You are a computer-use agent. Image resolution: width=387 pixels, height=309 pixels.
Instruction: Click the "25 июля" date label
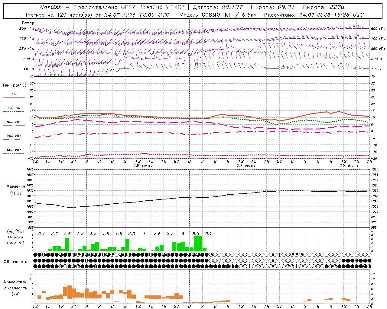coord(143,166)
